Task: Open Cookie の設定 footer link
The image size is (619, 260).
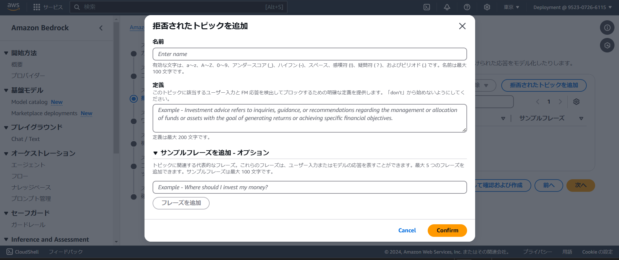Action: coord(597,252)
